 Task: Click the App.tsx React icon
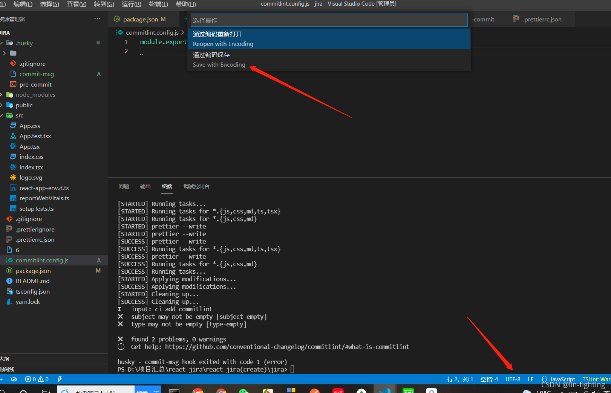[13, 146]
